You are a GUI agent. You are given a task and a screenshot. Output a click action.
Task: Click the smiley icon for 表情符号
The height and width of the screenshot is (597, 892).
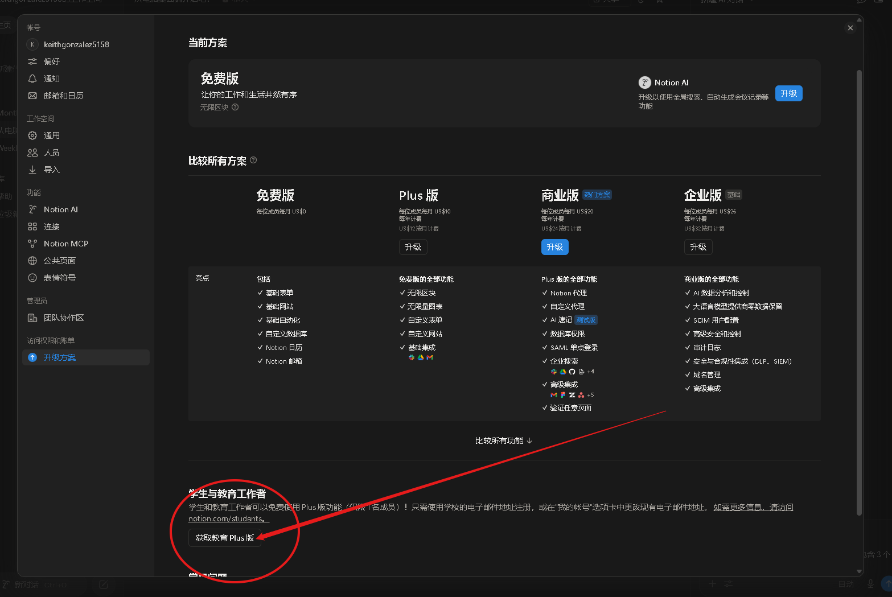click(32, 278)
